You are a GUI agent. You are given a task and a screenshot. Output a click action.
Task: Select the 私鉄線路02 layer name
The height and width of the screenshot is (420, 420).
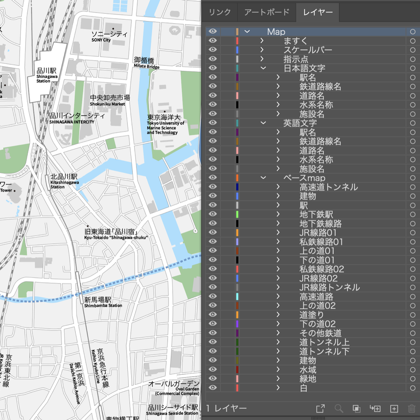(x=322, y=269)
